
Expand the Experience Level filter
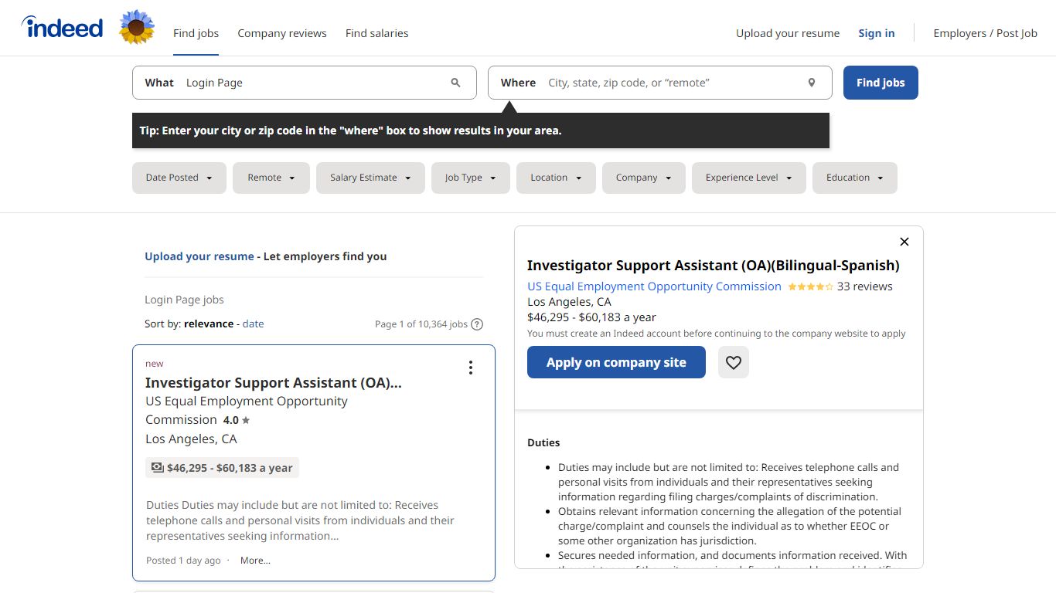(x=749, y=178)
